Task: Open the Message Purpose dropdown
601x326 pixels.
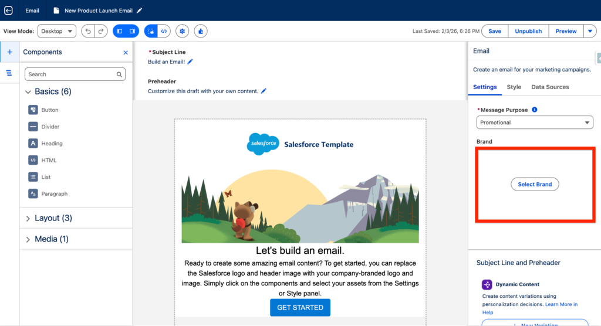Action: point(535,123)
